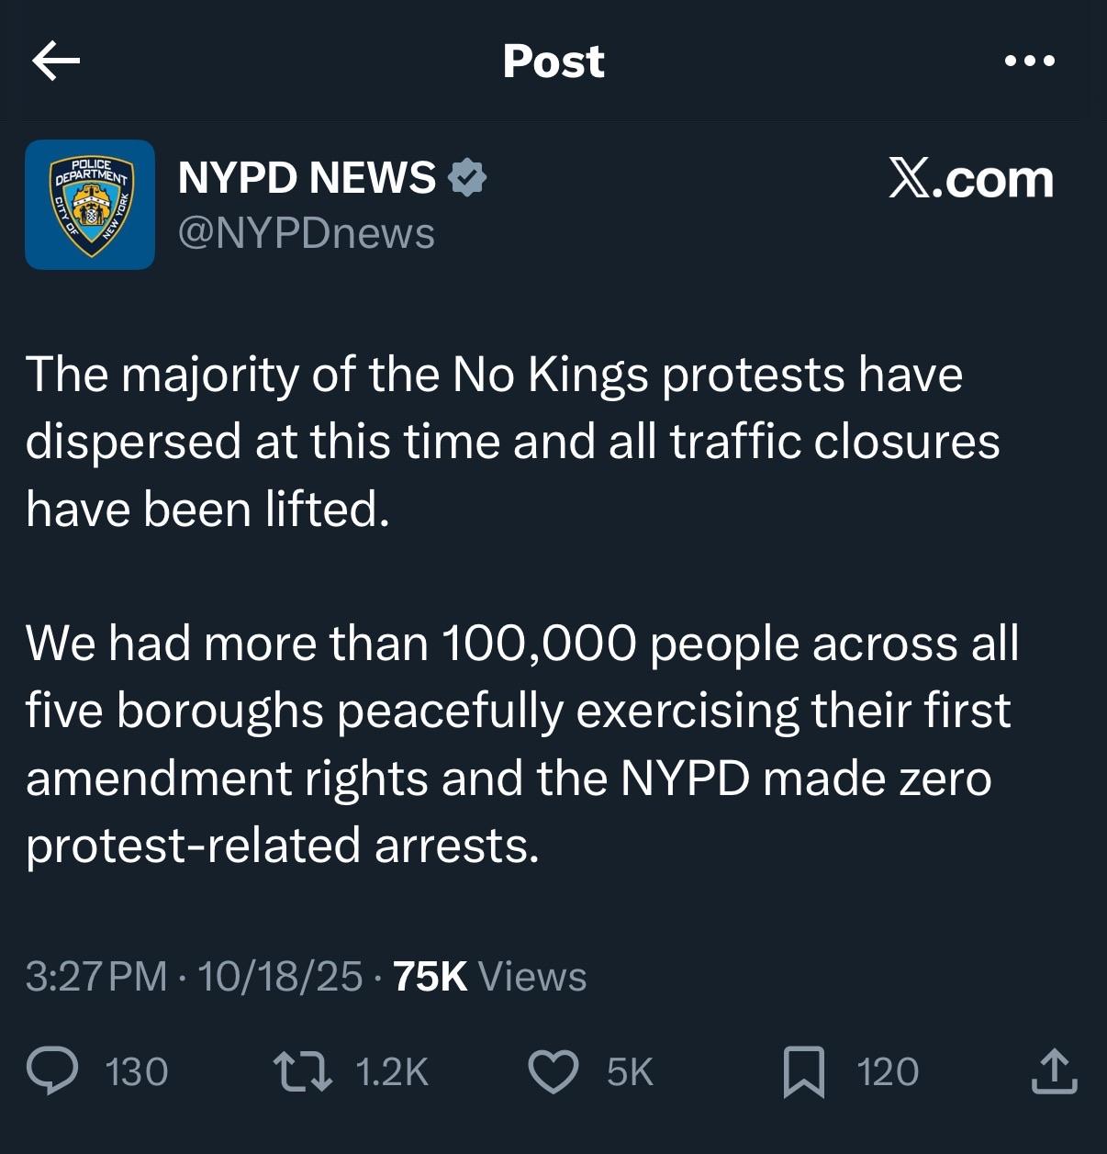Click the X.com logo text

point(970,178)
